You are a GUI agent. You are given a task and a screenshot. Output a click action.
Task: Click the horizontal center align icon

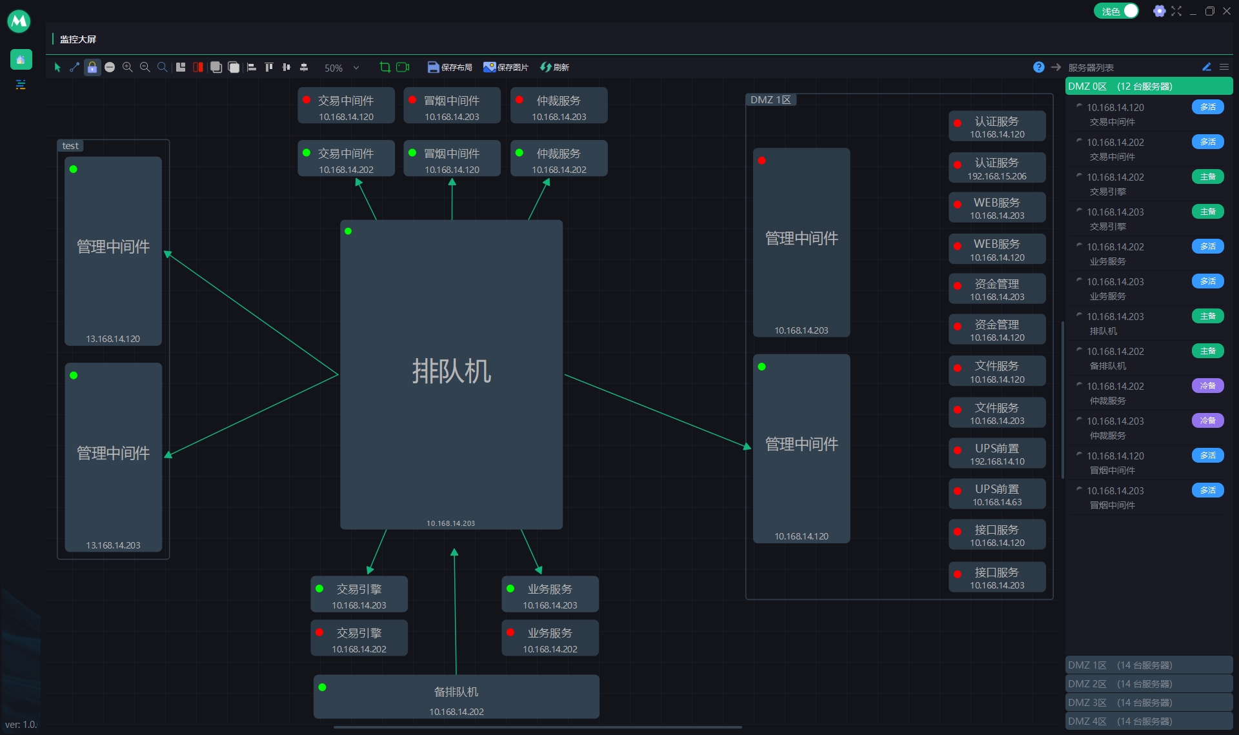pos(304,67)
